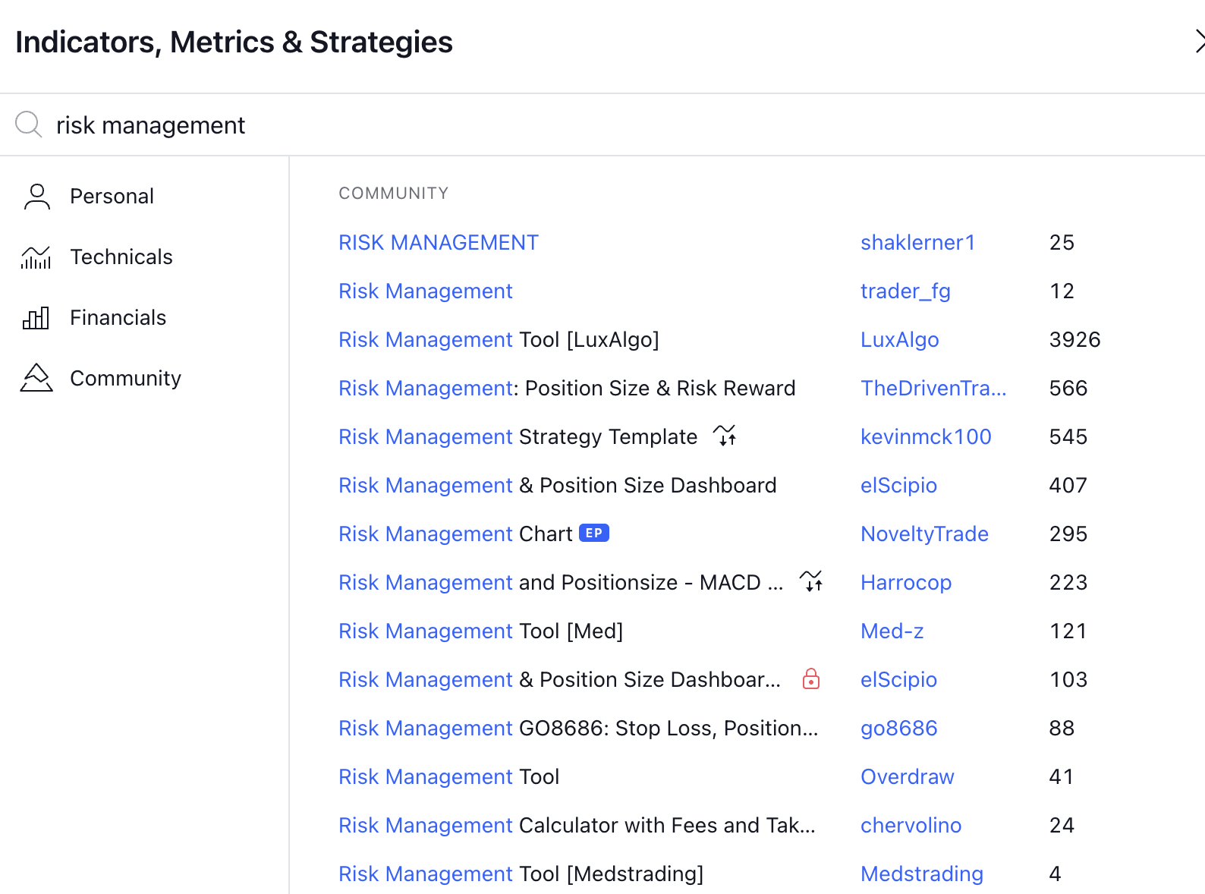The image size is (1205, 894).
Task: Select Risk Management Tool [Med]
Action: [x=480, y=631]
